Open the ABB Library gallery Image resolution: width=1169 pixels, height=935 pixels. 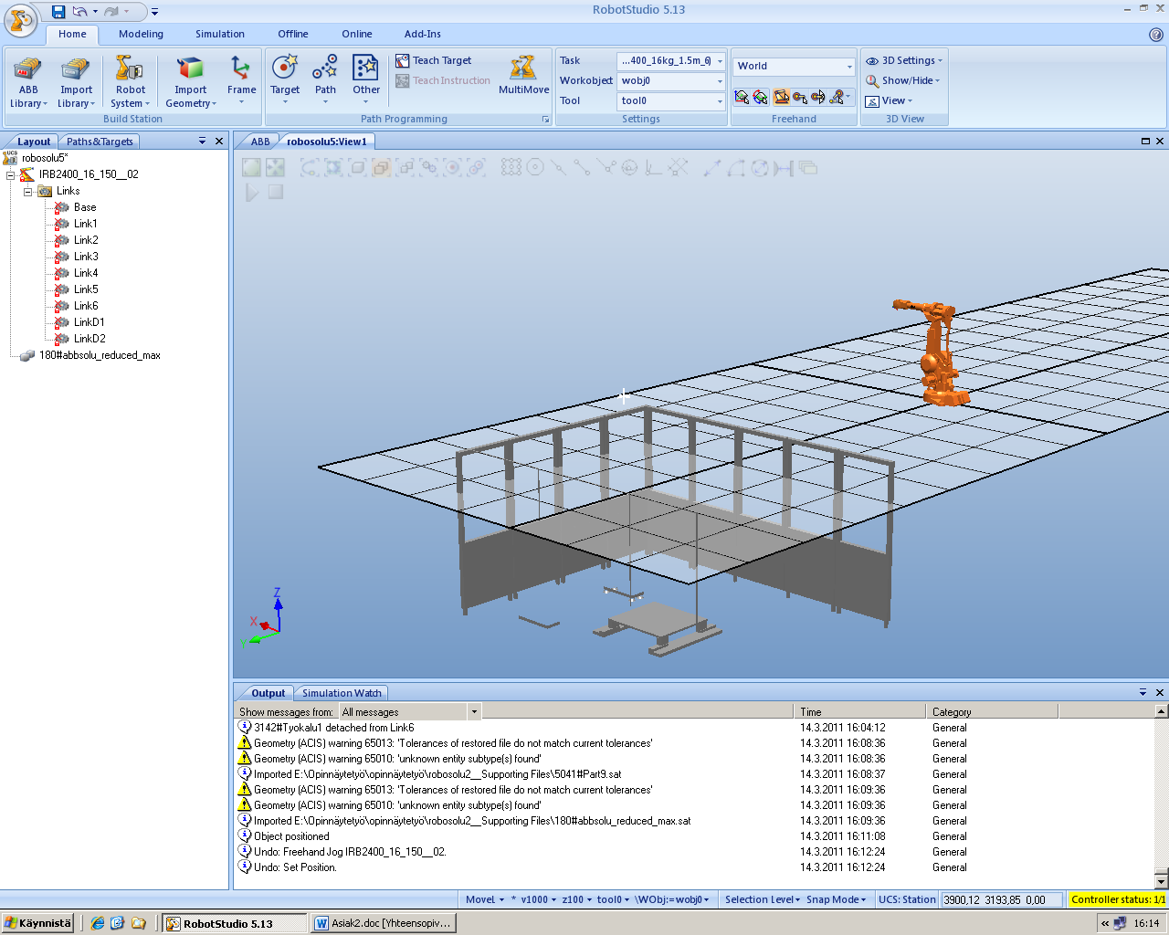[28, 82]
